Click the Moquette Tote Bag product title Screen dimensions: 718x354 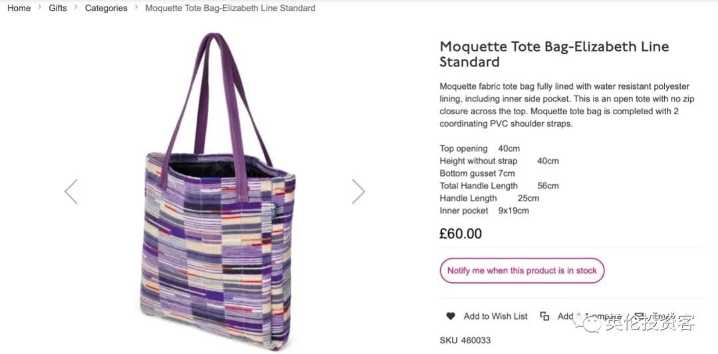[x=554, y=54]
